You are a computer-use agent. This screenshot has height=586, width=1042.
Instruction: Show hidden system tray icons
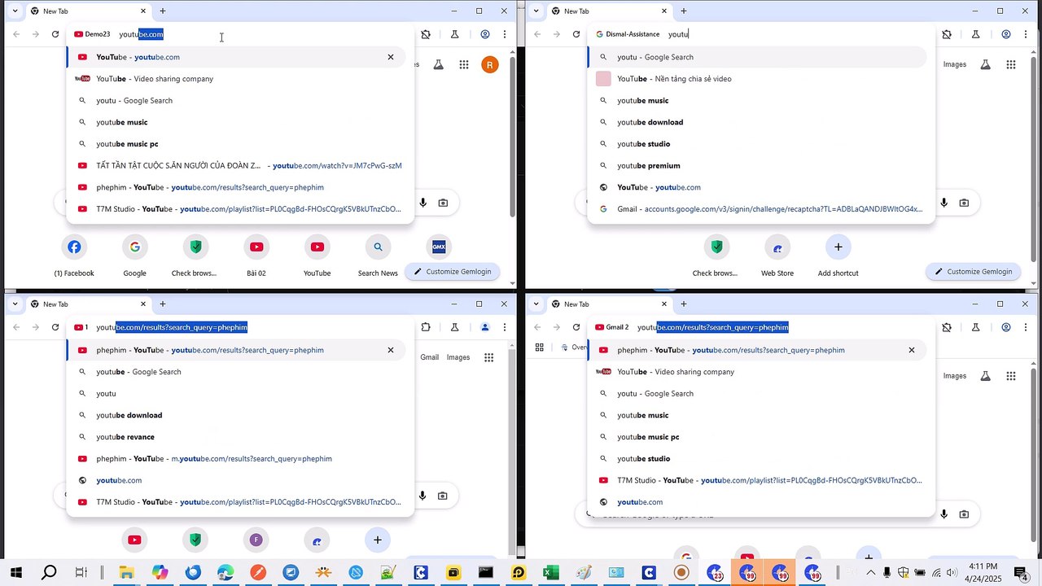[870, 573]
